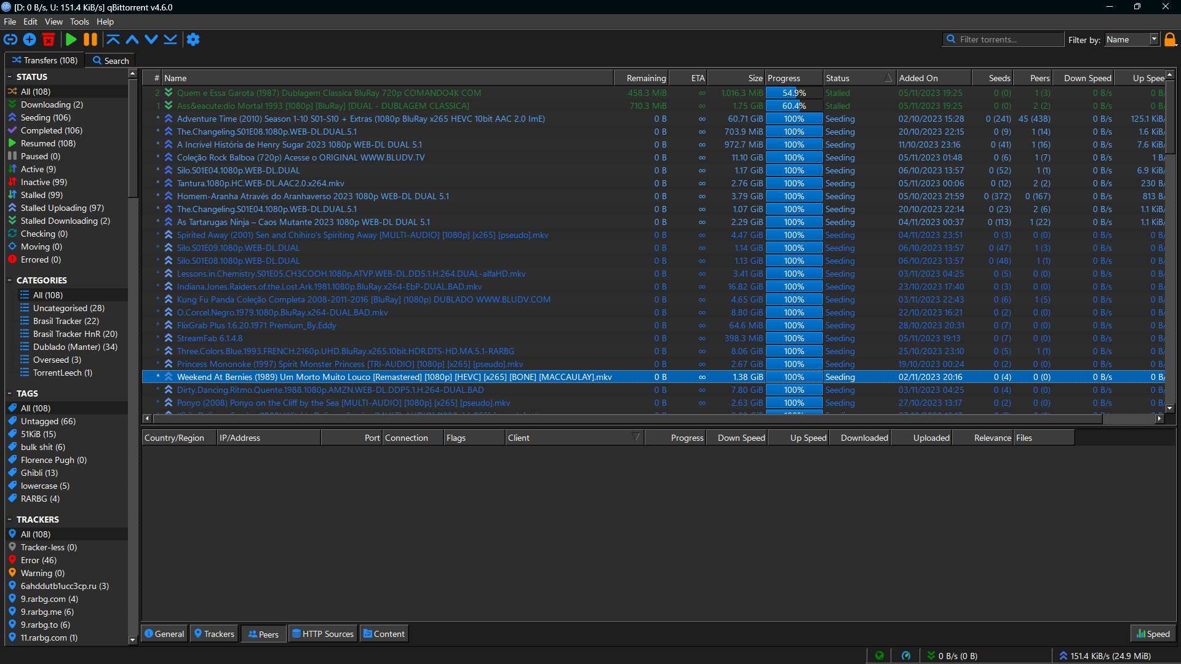Screen dimensions: 1181x664
Task: Move torrent to top of queue icon
Action: pyautogui.click(x=113, y=39)
